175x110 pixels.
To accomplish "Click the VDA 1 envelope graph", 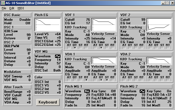I will point(104,61).
